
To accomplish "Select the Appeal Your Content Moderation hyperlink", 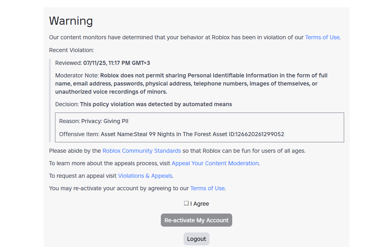I will (x=215, y=163).
